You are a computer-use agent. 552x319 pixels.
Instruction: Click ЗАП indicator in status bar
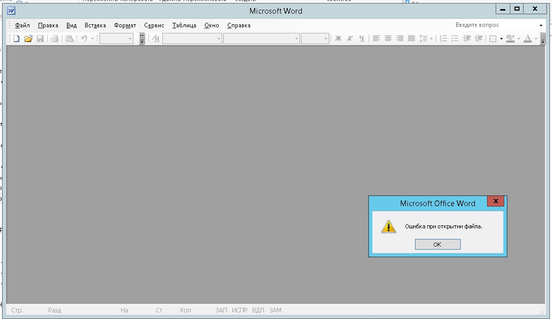221,310
